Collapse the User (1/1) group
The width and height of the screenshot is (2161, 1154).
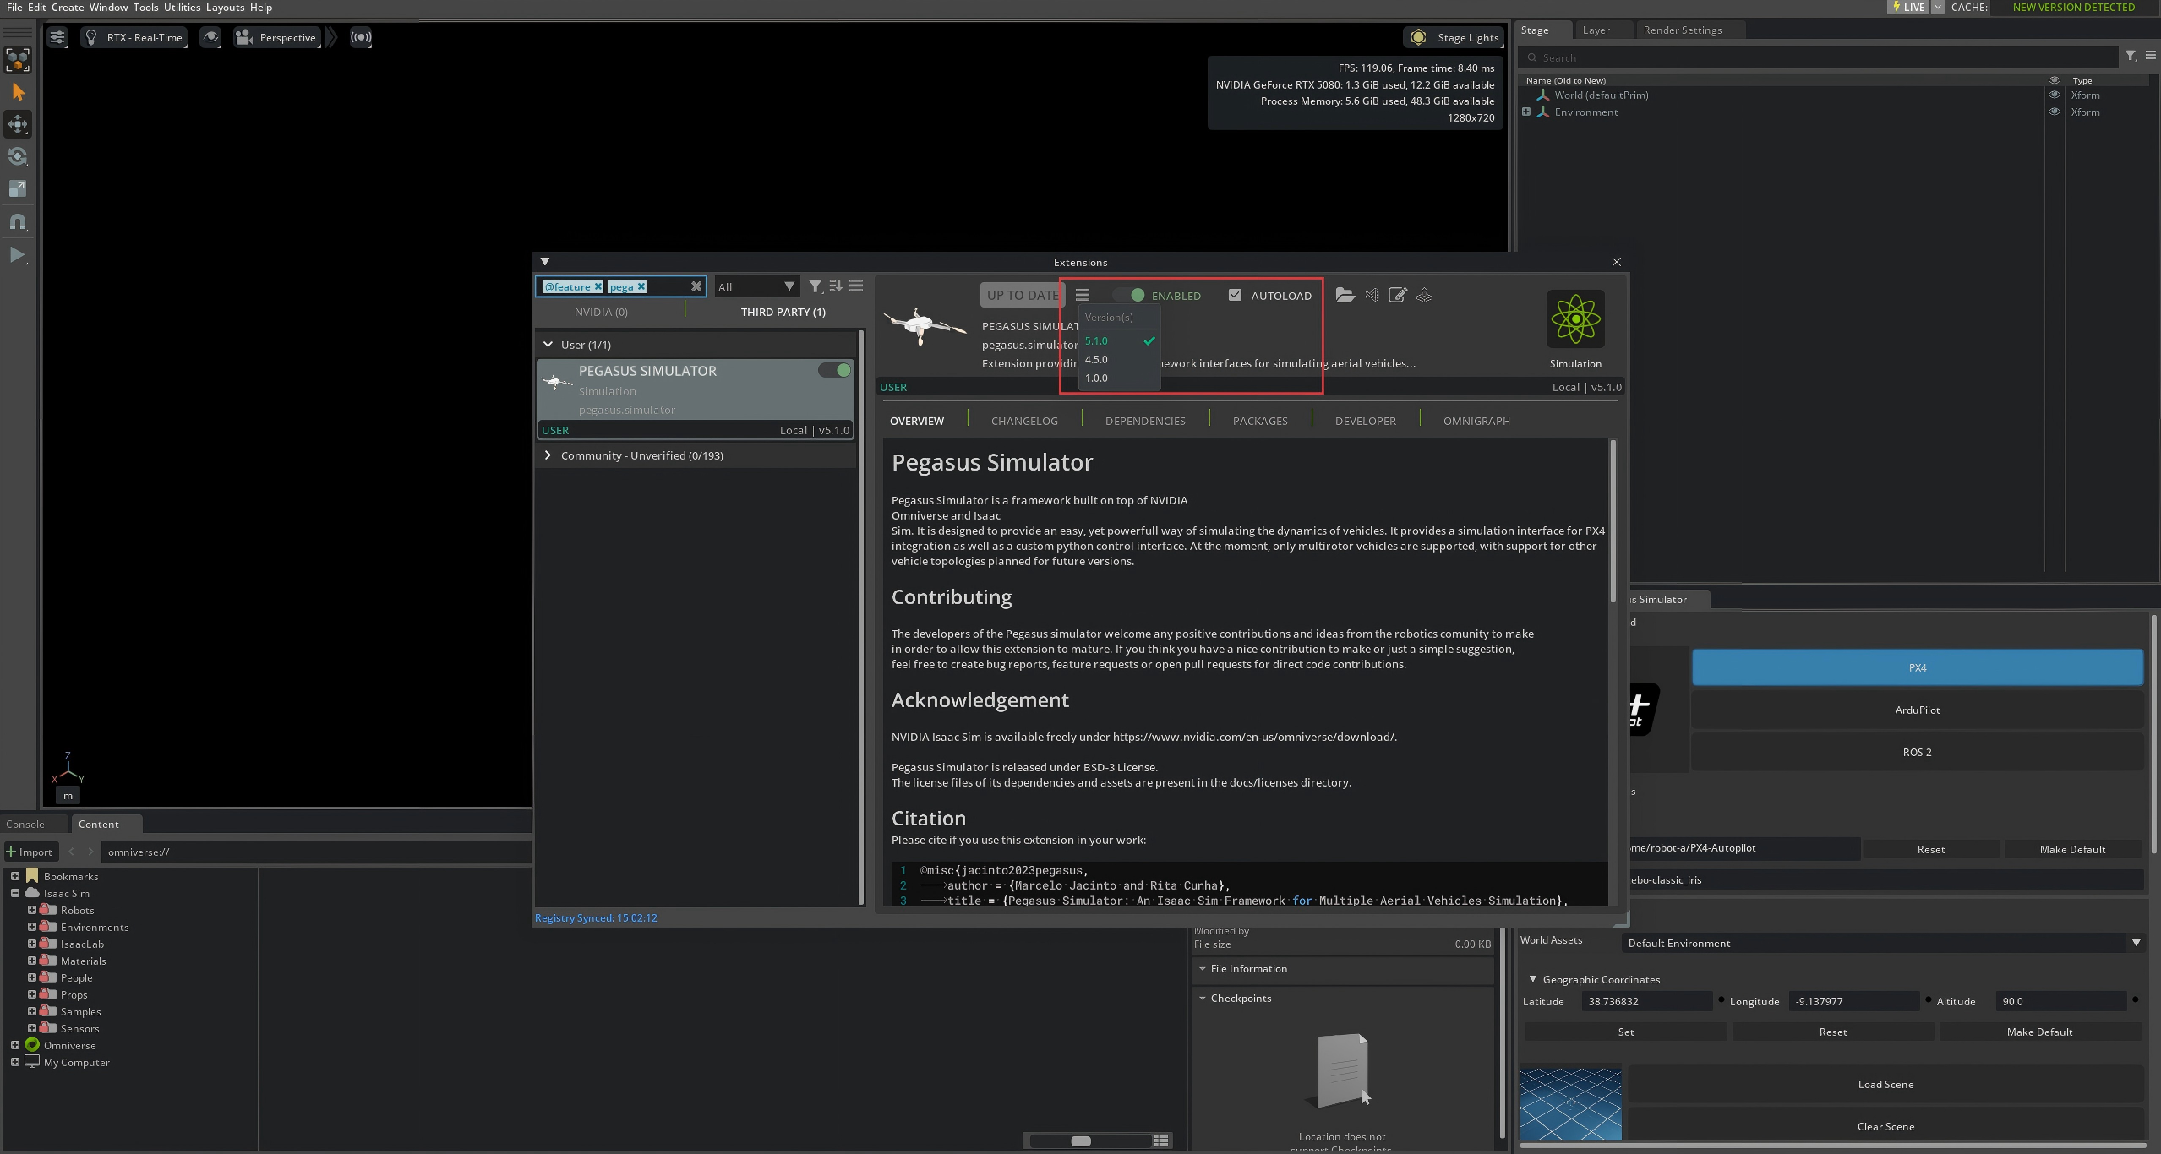(548, 345)
